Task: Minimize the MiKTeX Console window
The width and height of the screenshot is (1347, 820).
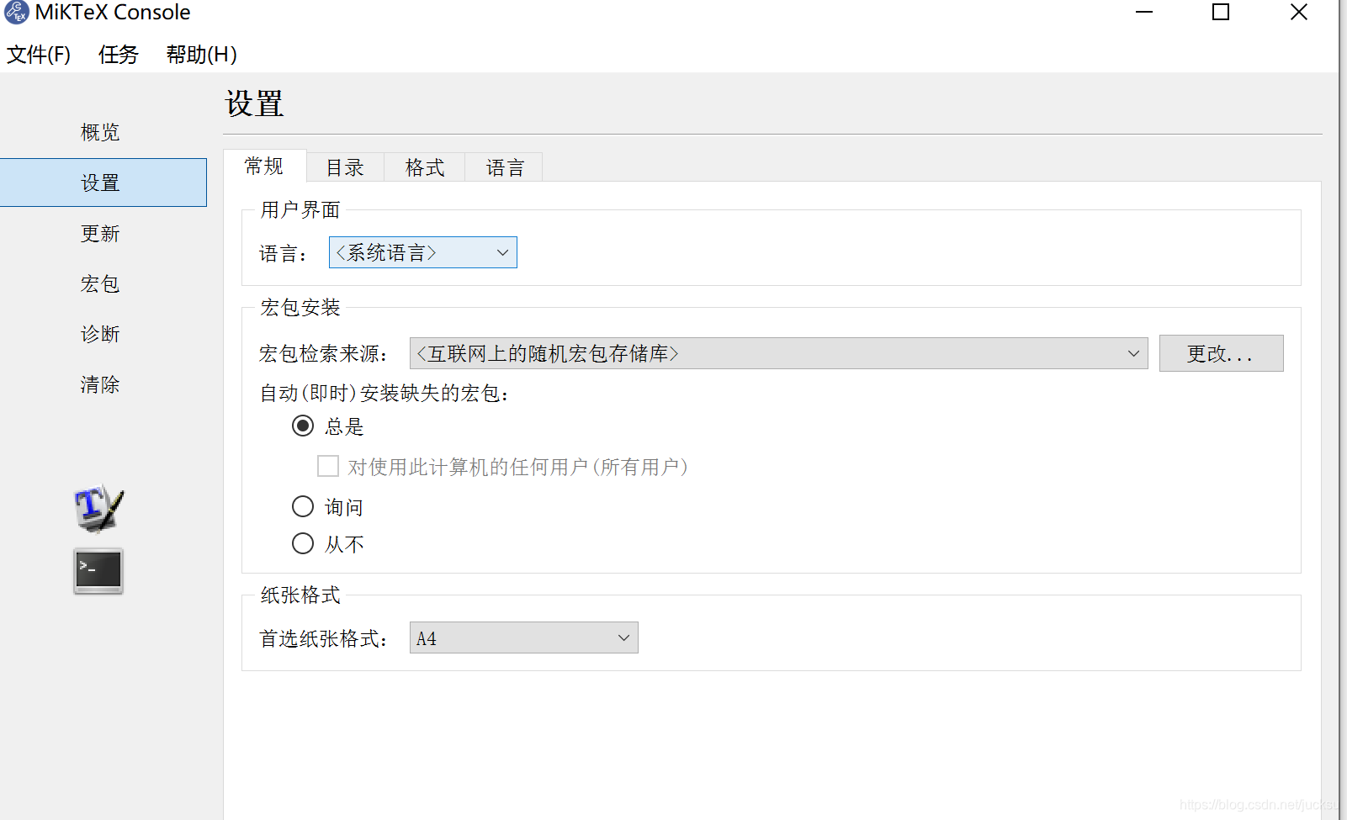Action: [1144, 12]
